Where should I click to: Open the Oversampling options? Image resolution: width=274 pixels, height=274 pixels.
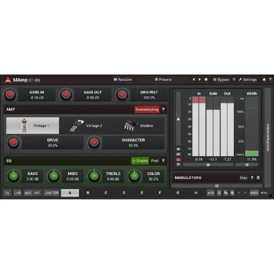pos(147,110)
